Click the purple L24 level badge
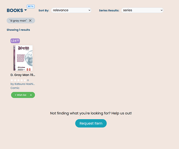Viewport: 179px width, 149px height. tap(15, 41)
